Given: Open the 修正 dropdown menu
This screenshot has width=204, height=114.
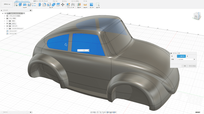Looking at the screenshot, I should click(51, 8).
